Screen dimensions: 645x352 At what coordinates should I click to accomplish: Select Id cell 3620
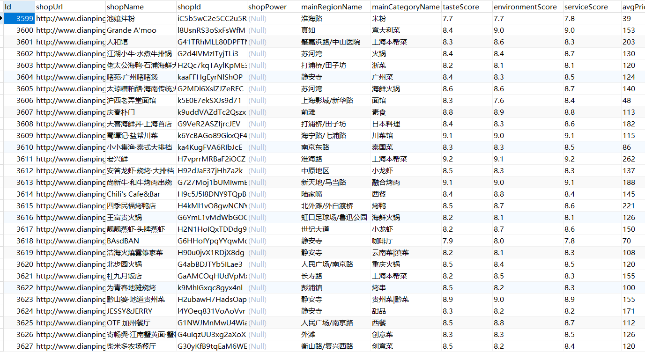19,264
